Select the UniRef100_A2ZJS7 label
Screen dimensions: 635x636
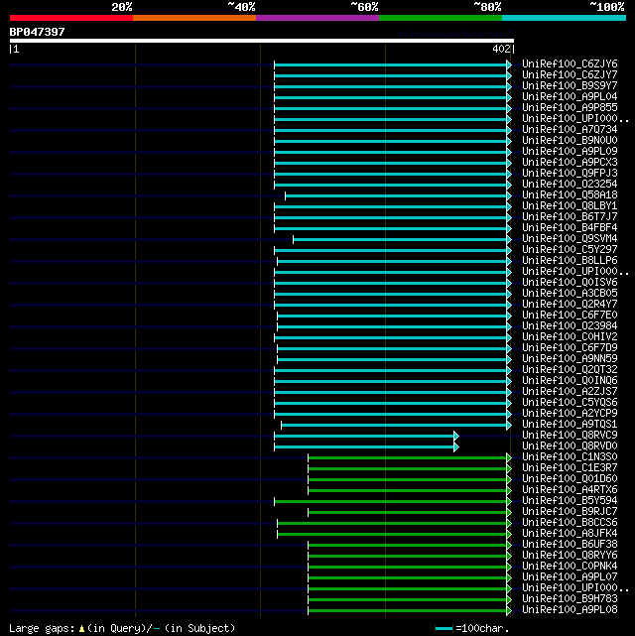[570, 391]
